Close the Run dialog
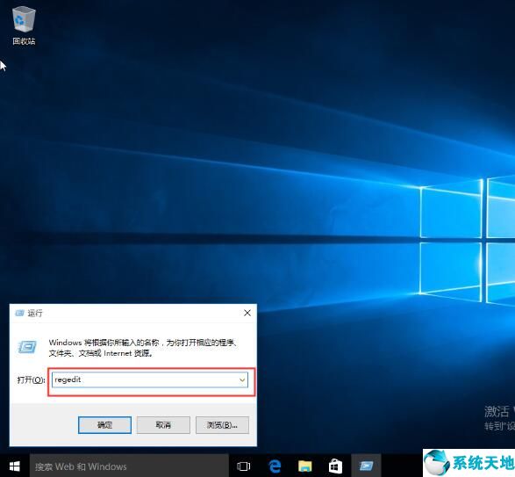This screenshot has height=477, width=515. point(247,313)
